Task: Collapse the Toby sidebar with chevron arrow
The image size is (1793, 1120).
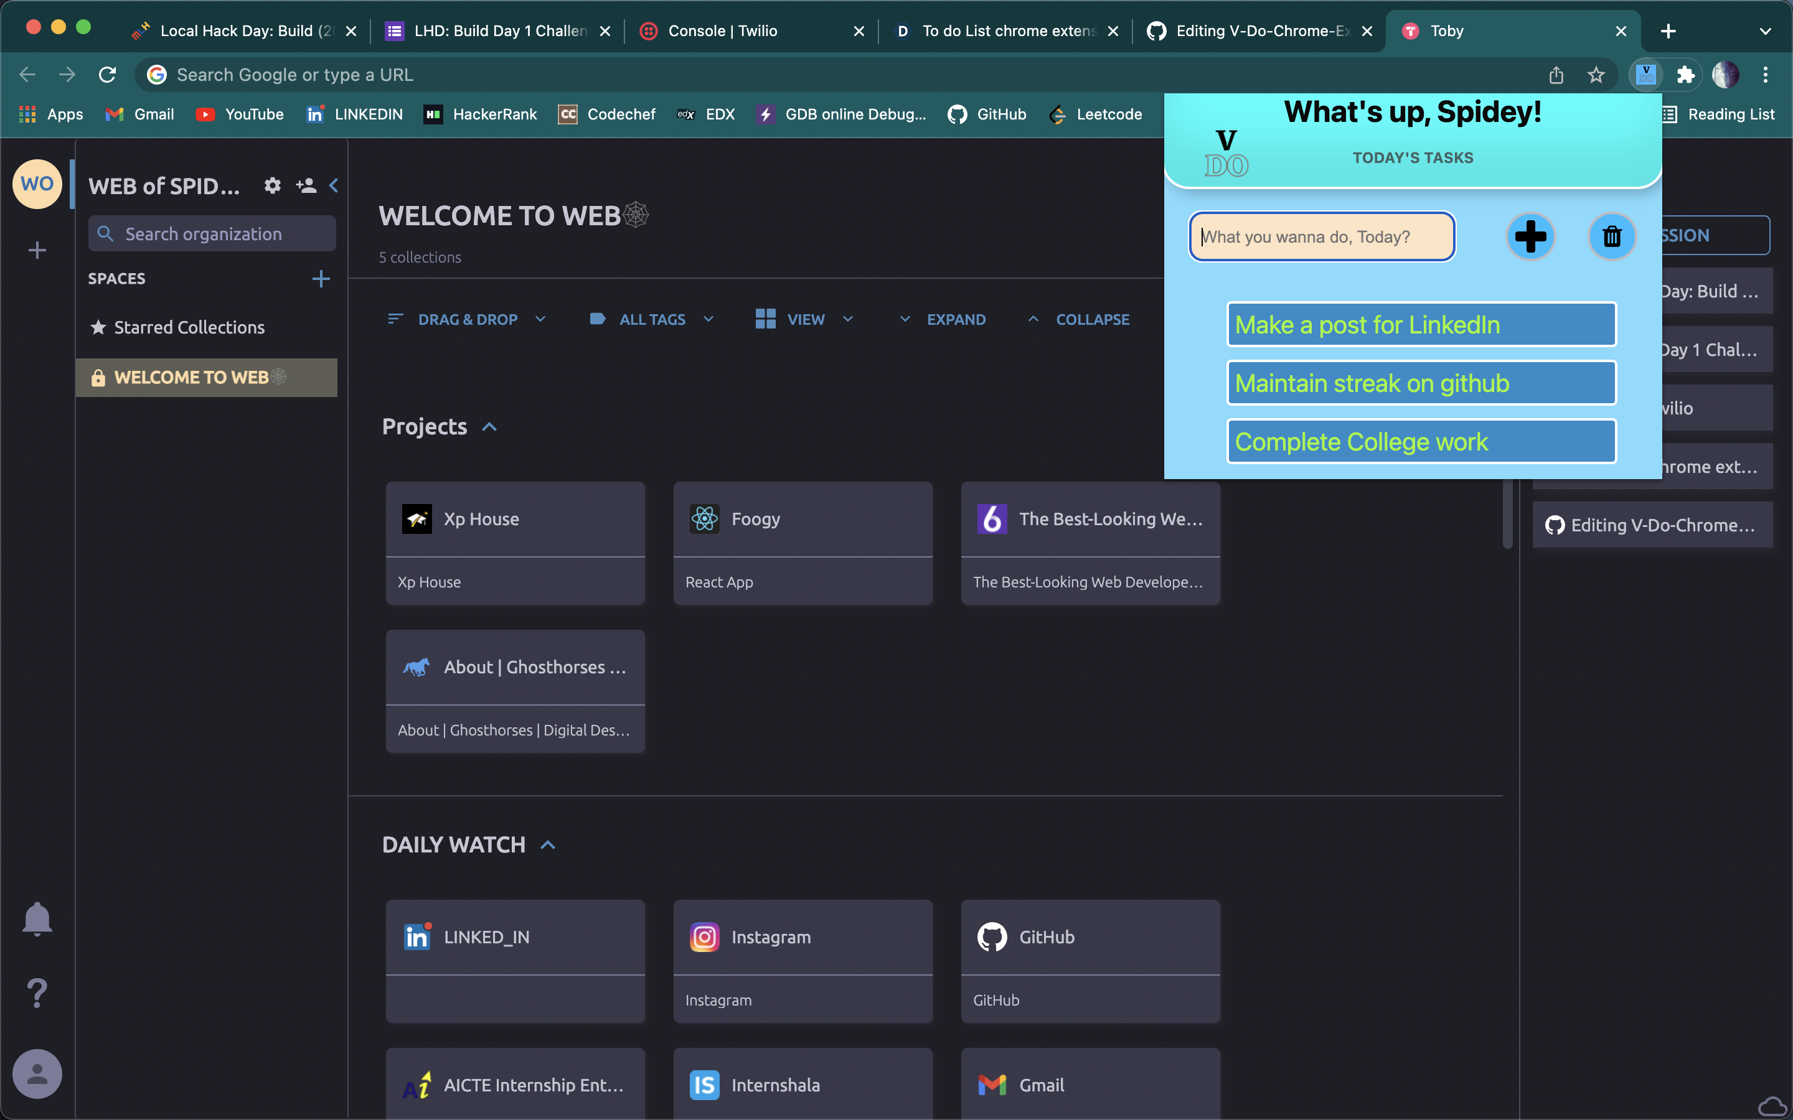Action: coord(334,185)
